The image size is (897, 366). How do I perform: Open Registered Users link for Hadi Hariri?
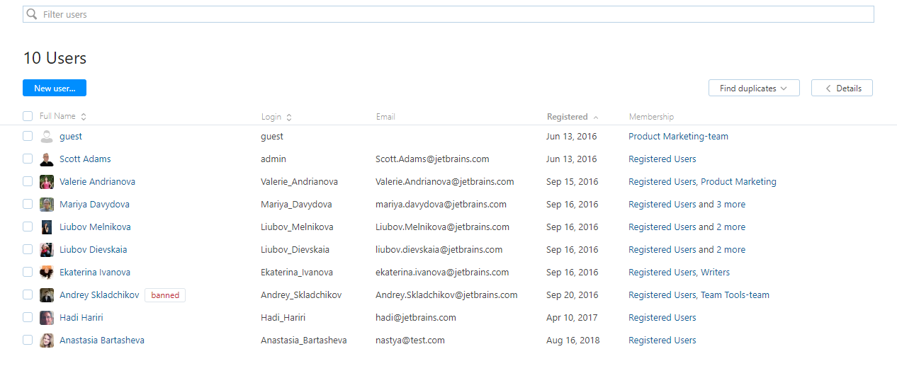(662, 318)
